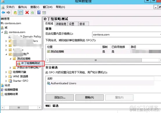Switch to the 作用域 tab

click(x=49, y=24)
